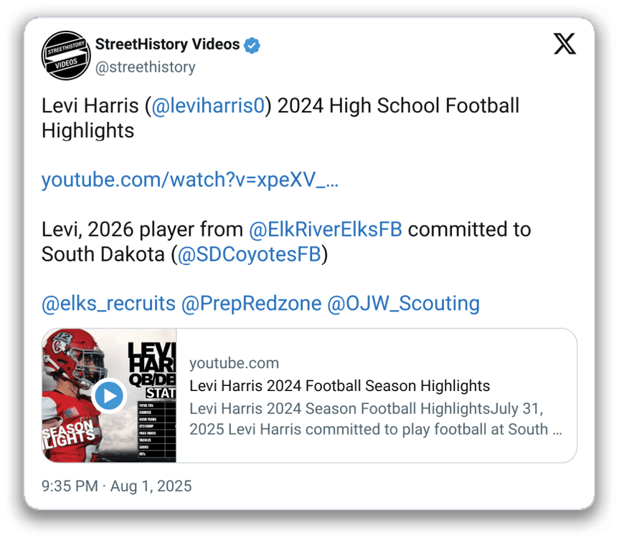Click the 9:35 PM · Aug 1, 2025 timestamp

point(116,486)
